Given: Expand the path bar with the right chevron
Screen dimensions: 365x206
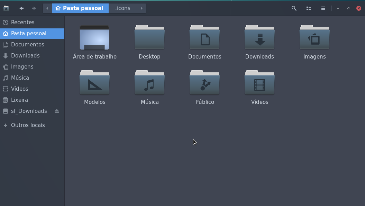Looking at the screenshot, I should coord(142,8).
